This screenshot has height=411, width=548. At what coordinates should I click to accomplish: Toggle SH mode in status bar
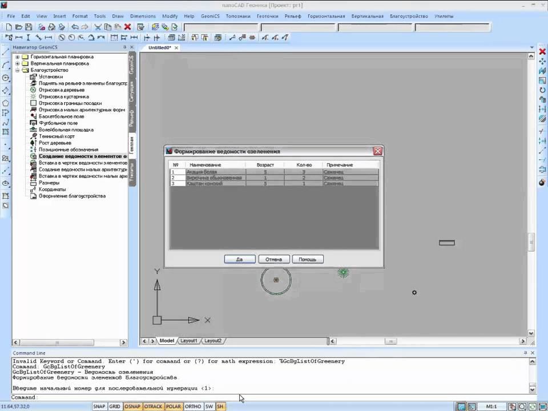point(220,406)
